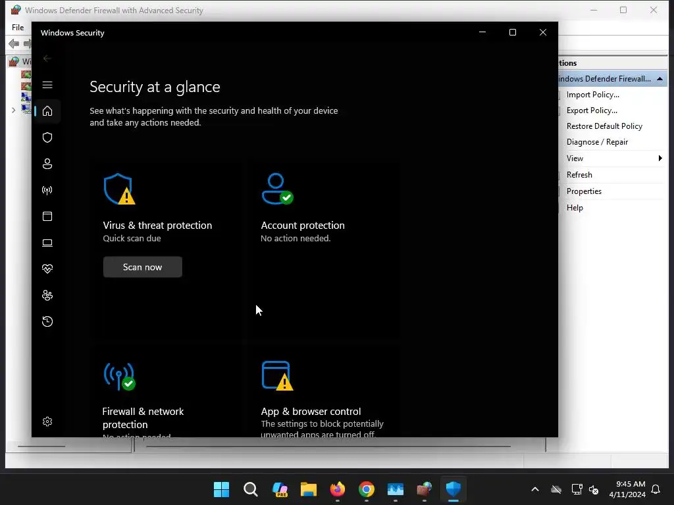Screen dimensions: 674x505
Task: Open Copilot preview taskbar icon
Action: [x=280, y=489]
